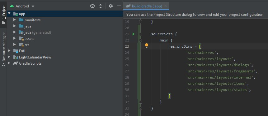Select the app module folder icon
Image resolution: width=268 pixels, height=116 pixels.
[16, 14]
